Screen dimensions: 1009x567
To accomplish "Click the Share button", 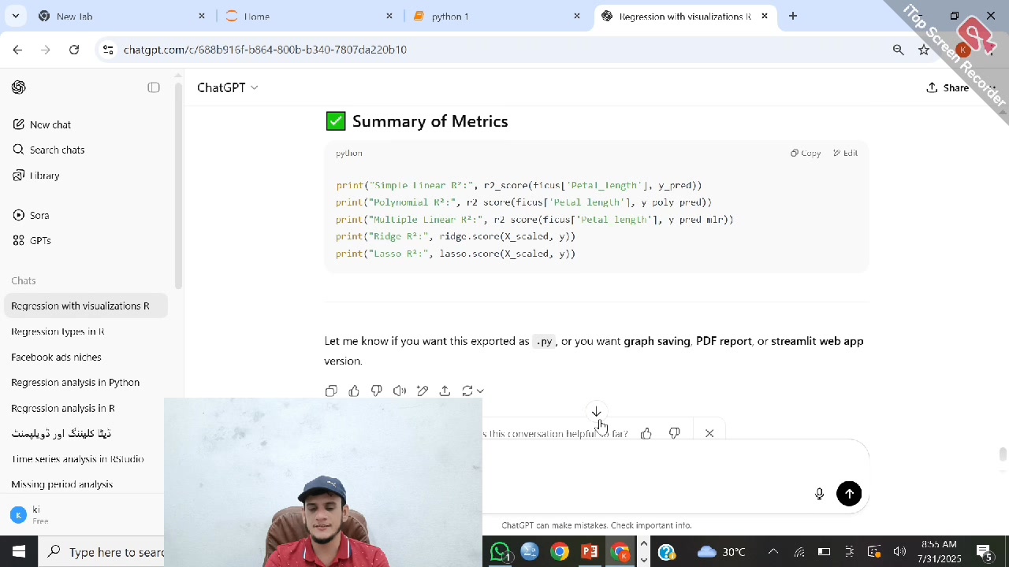I will (x=948, y=87).
